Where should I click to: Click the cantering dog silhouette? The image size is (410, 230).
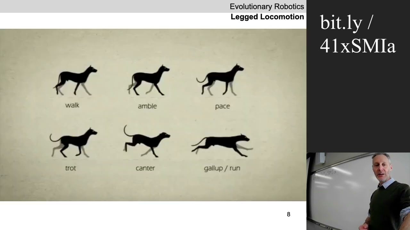pos(147,141)
